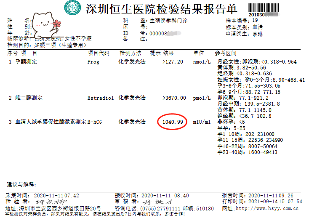Click the postal code 510180
The image size is (309, 218).
(x=205, y=209)
